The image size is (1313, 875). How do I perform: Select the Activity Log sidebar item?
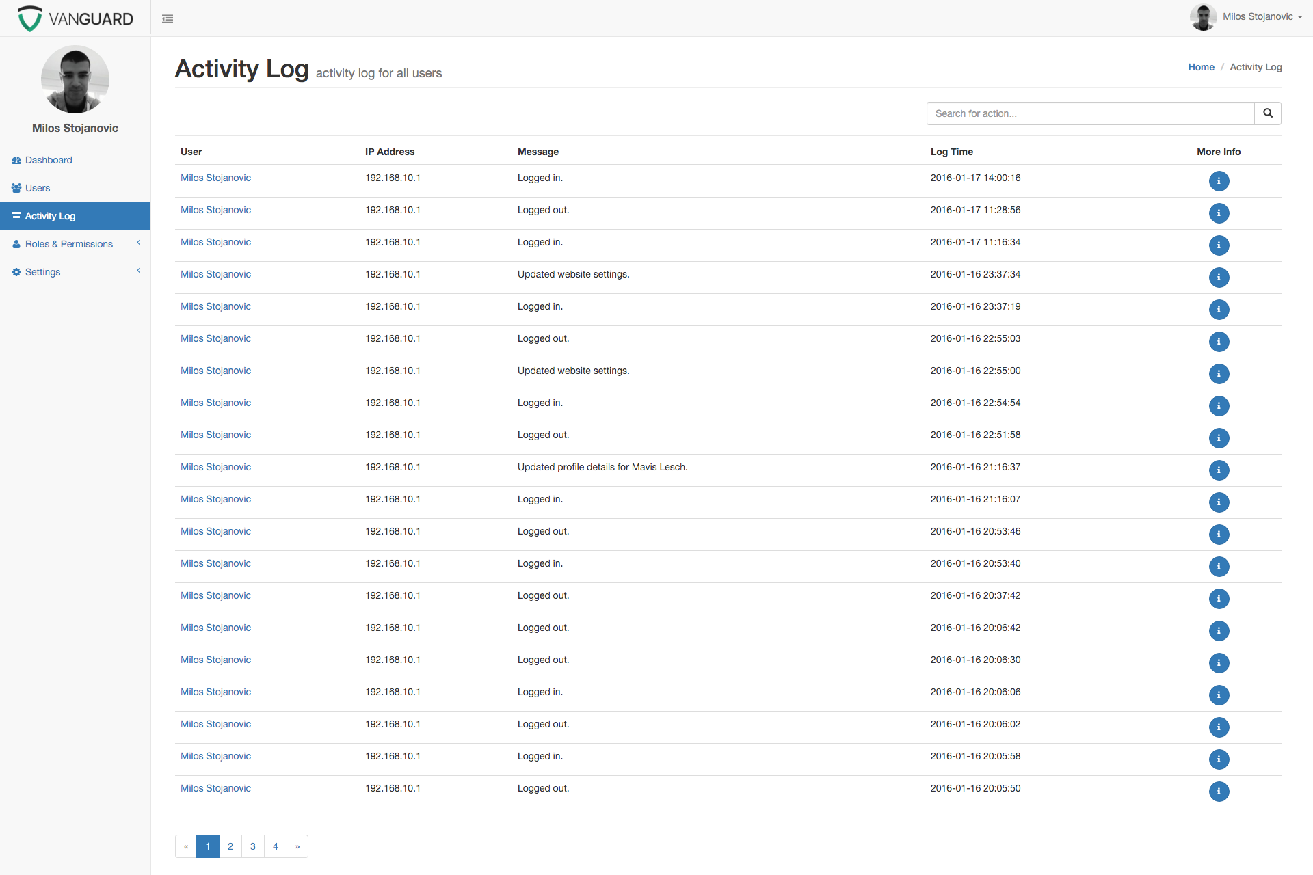pos(50,216)
